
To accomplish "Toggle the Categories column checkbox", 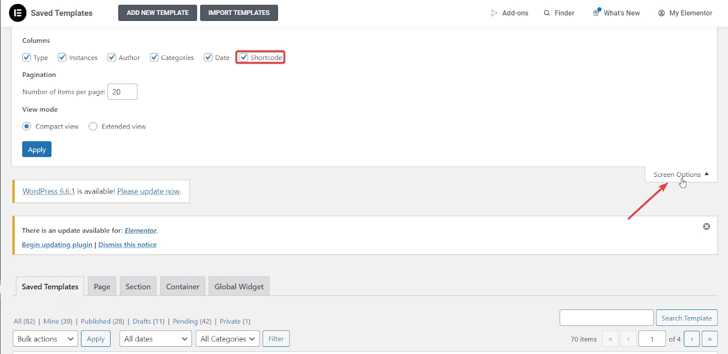I will tap(154, 57).
